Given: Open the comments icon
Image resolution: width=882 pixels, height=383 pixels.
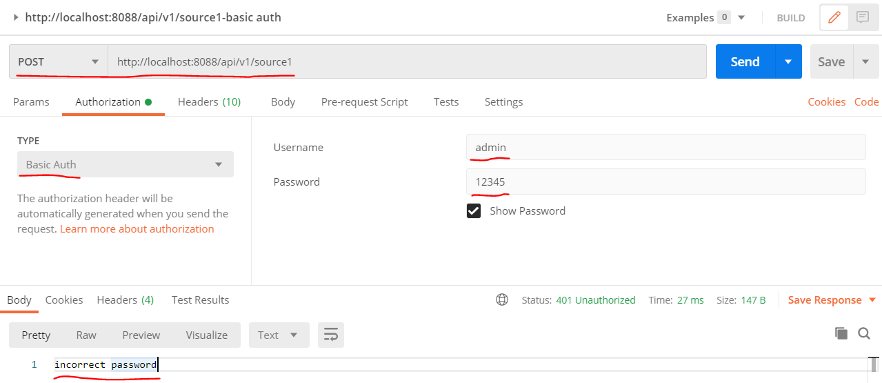Looking at the screenshot, I should [x=863, y=18].
